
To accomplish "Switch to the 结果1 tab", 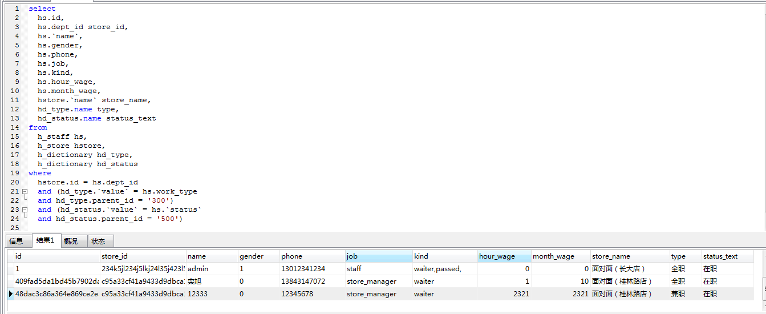I will [x=46, y=240].
